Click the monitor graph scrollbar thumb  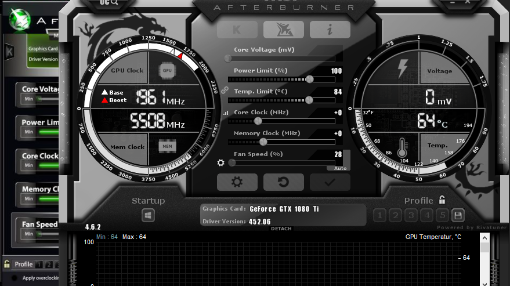tap(484, 247)
